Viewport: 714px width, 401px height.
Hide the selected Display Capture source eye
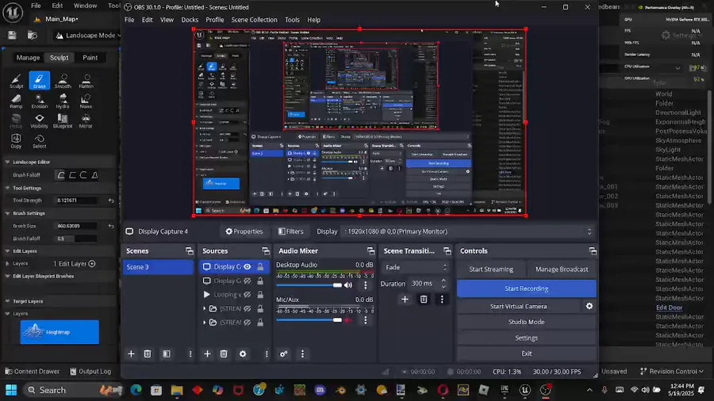point(248,267)
